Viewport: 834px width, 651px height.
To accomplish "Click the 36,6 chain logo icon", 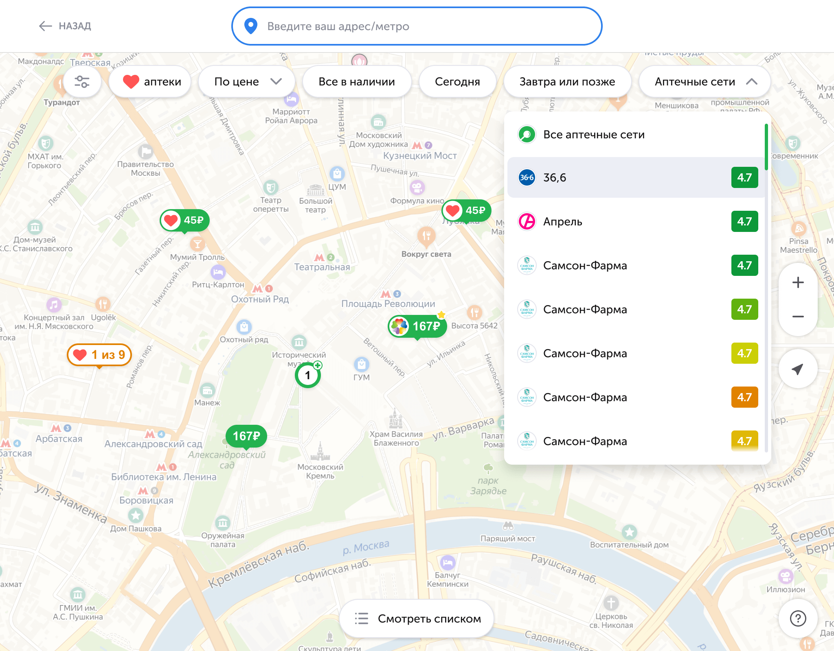I will pyautogui.click(x=527, y=177).
